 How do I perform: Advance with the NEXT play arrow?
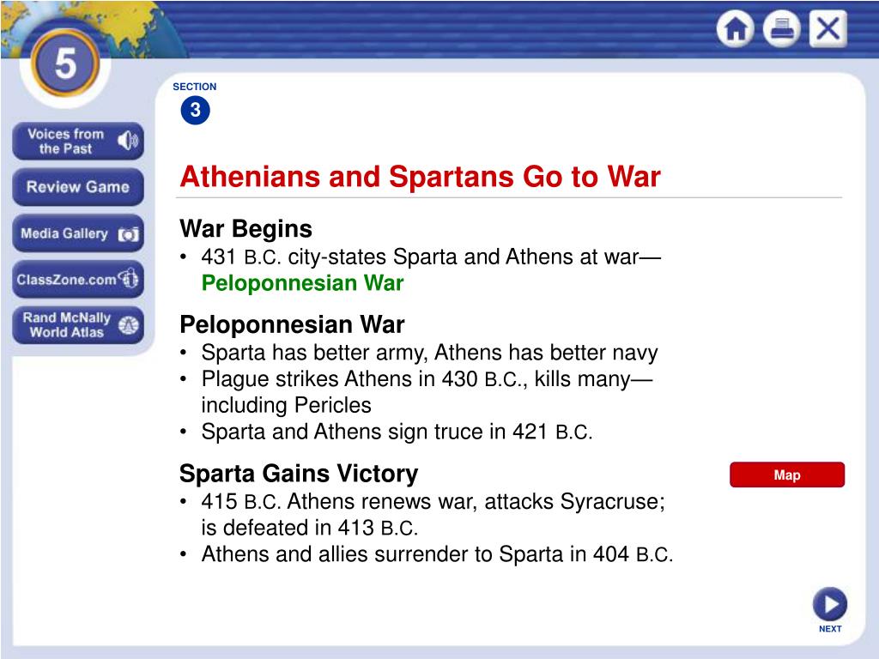pos(830,604)
